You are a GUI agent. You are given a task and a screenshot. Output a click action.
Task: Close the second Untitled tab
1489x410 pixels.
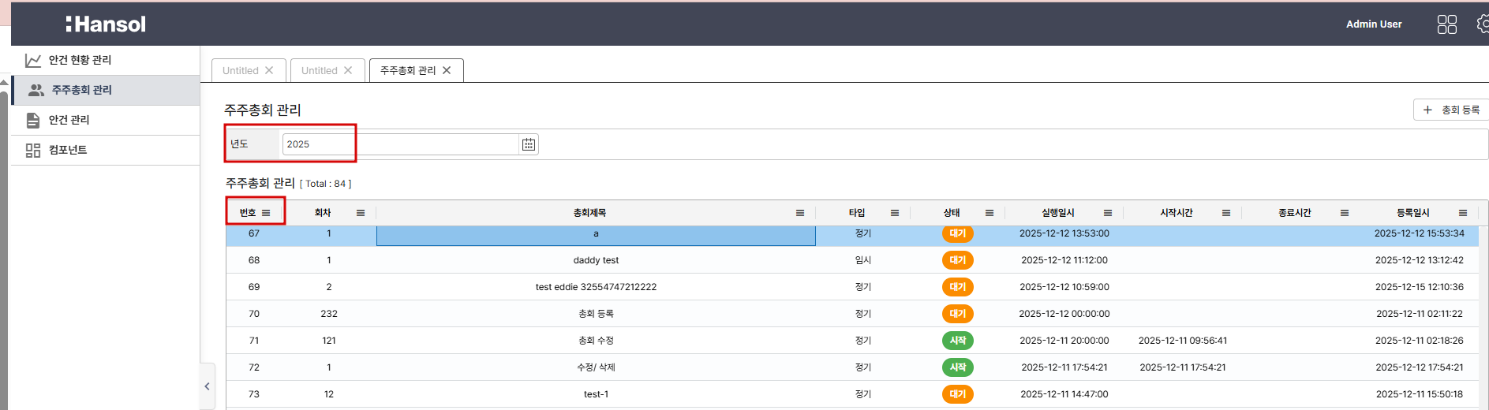348,70
